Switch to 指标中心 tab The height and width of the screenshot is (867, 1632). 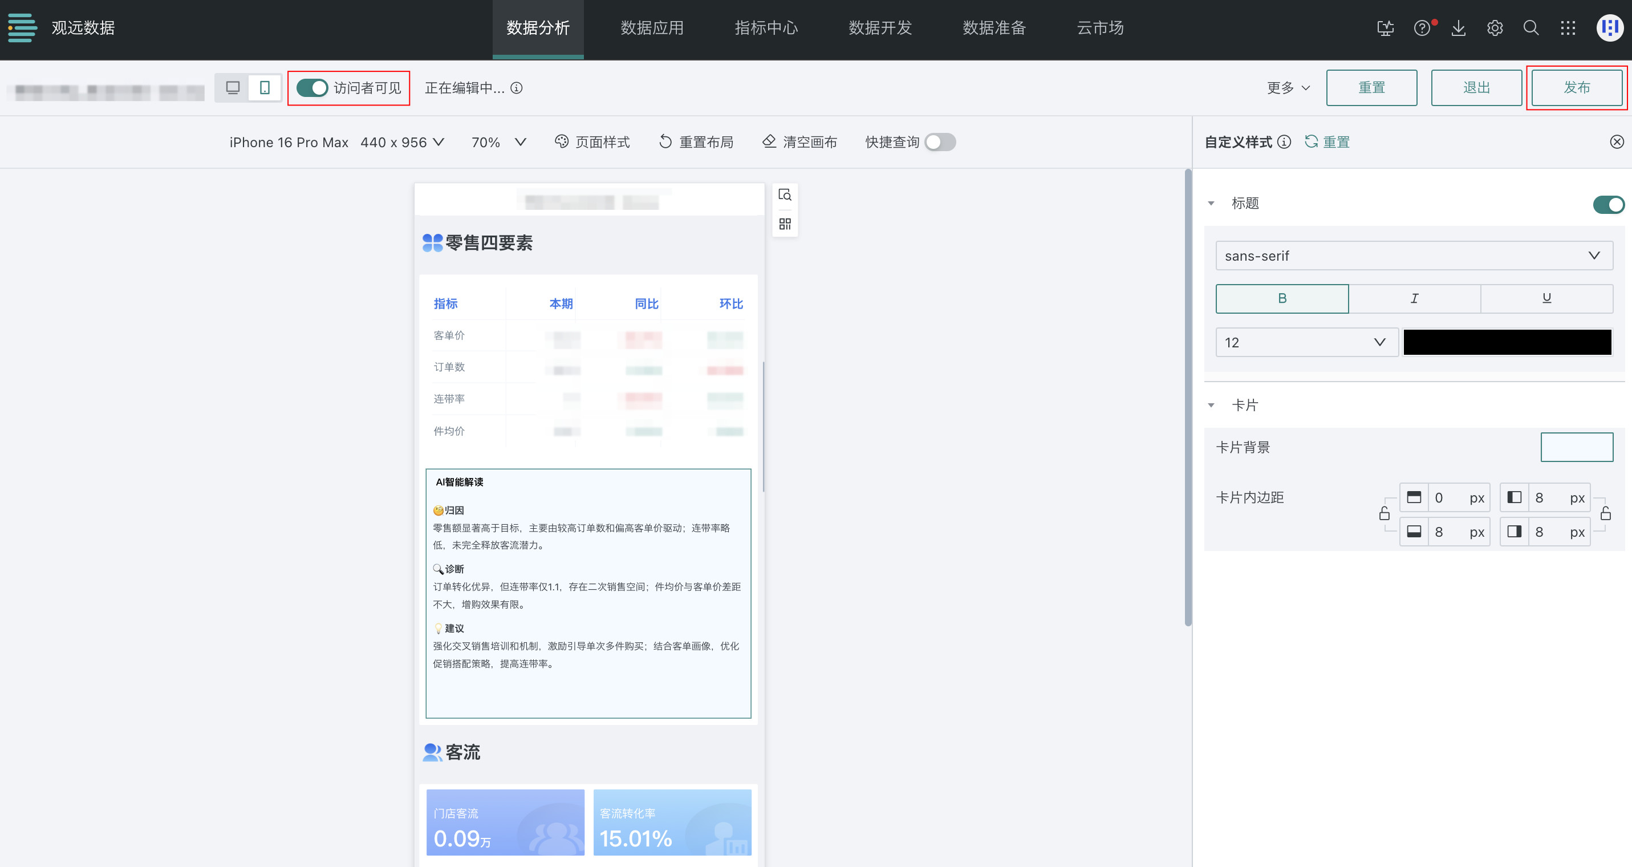(x=766, y=29)
